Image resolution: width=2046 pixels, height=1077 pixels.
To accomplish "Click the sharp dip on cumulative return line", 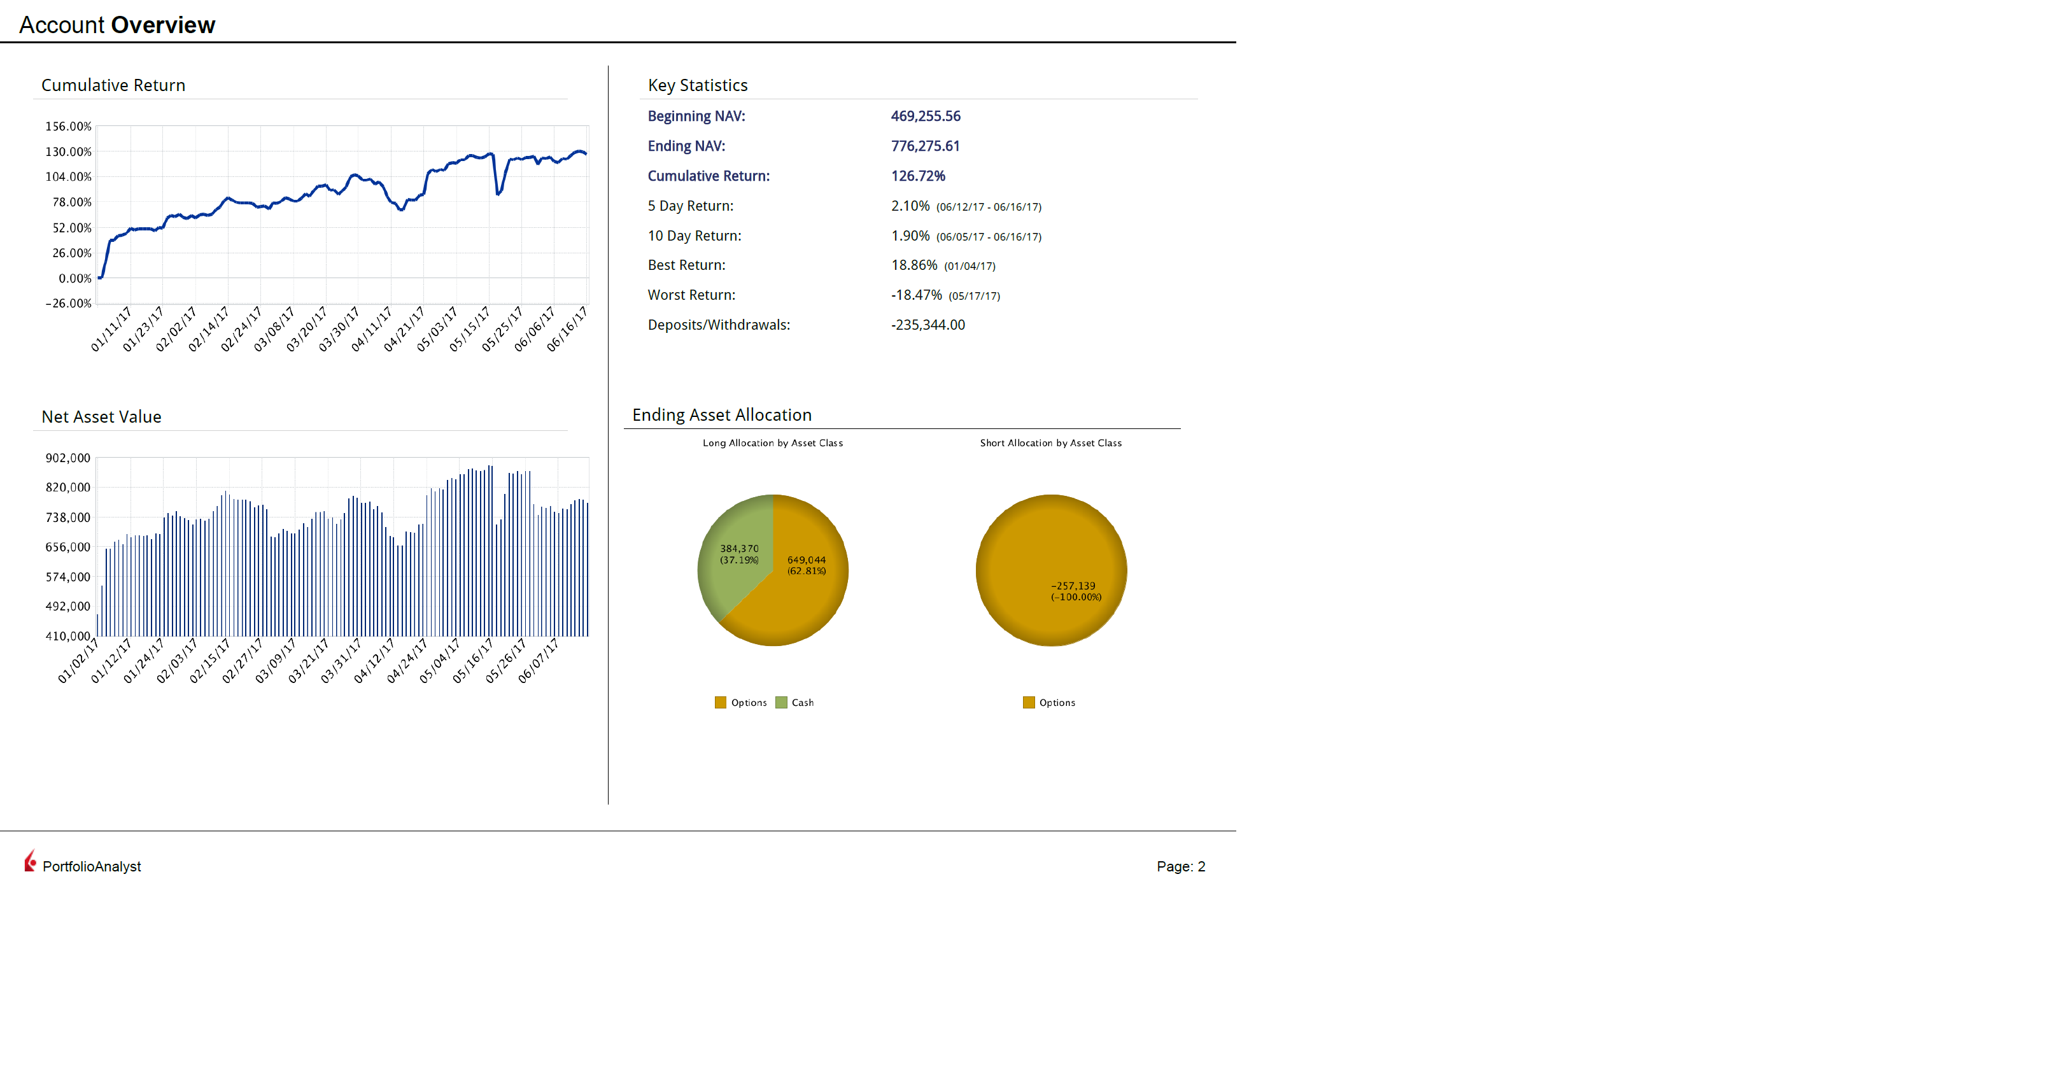I will click(x=498, y=192).
